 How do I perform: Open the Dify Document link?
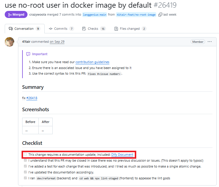[122, 155]
